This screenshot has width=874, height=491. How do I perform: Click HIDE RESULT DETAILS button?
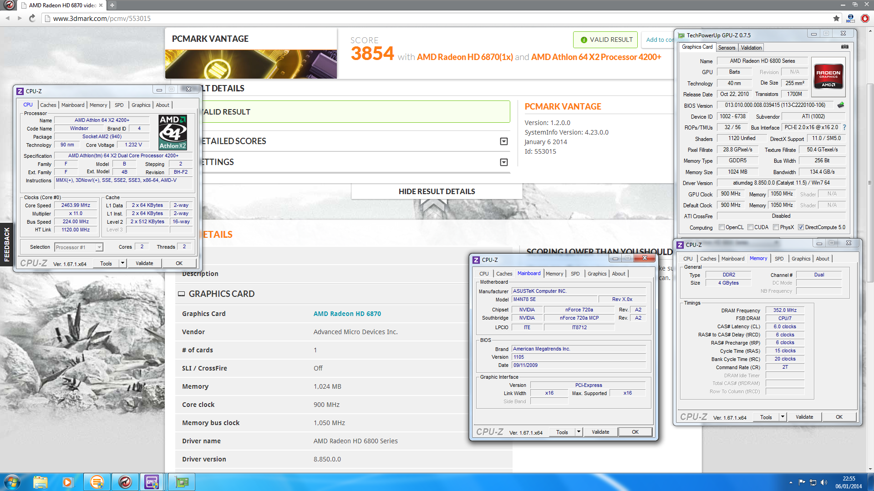click(437, 191)
